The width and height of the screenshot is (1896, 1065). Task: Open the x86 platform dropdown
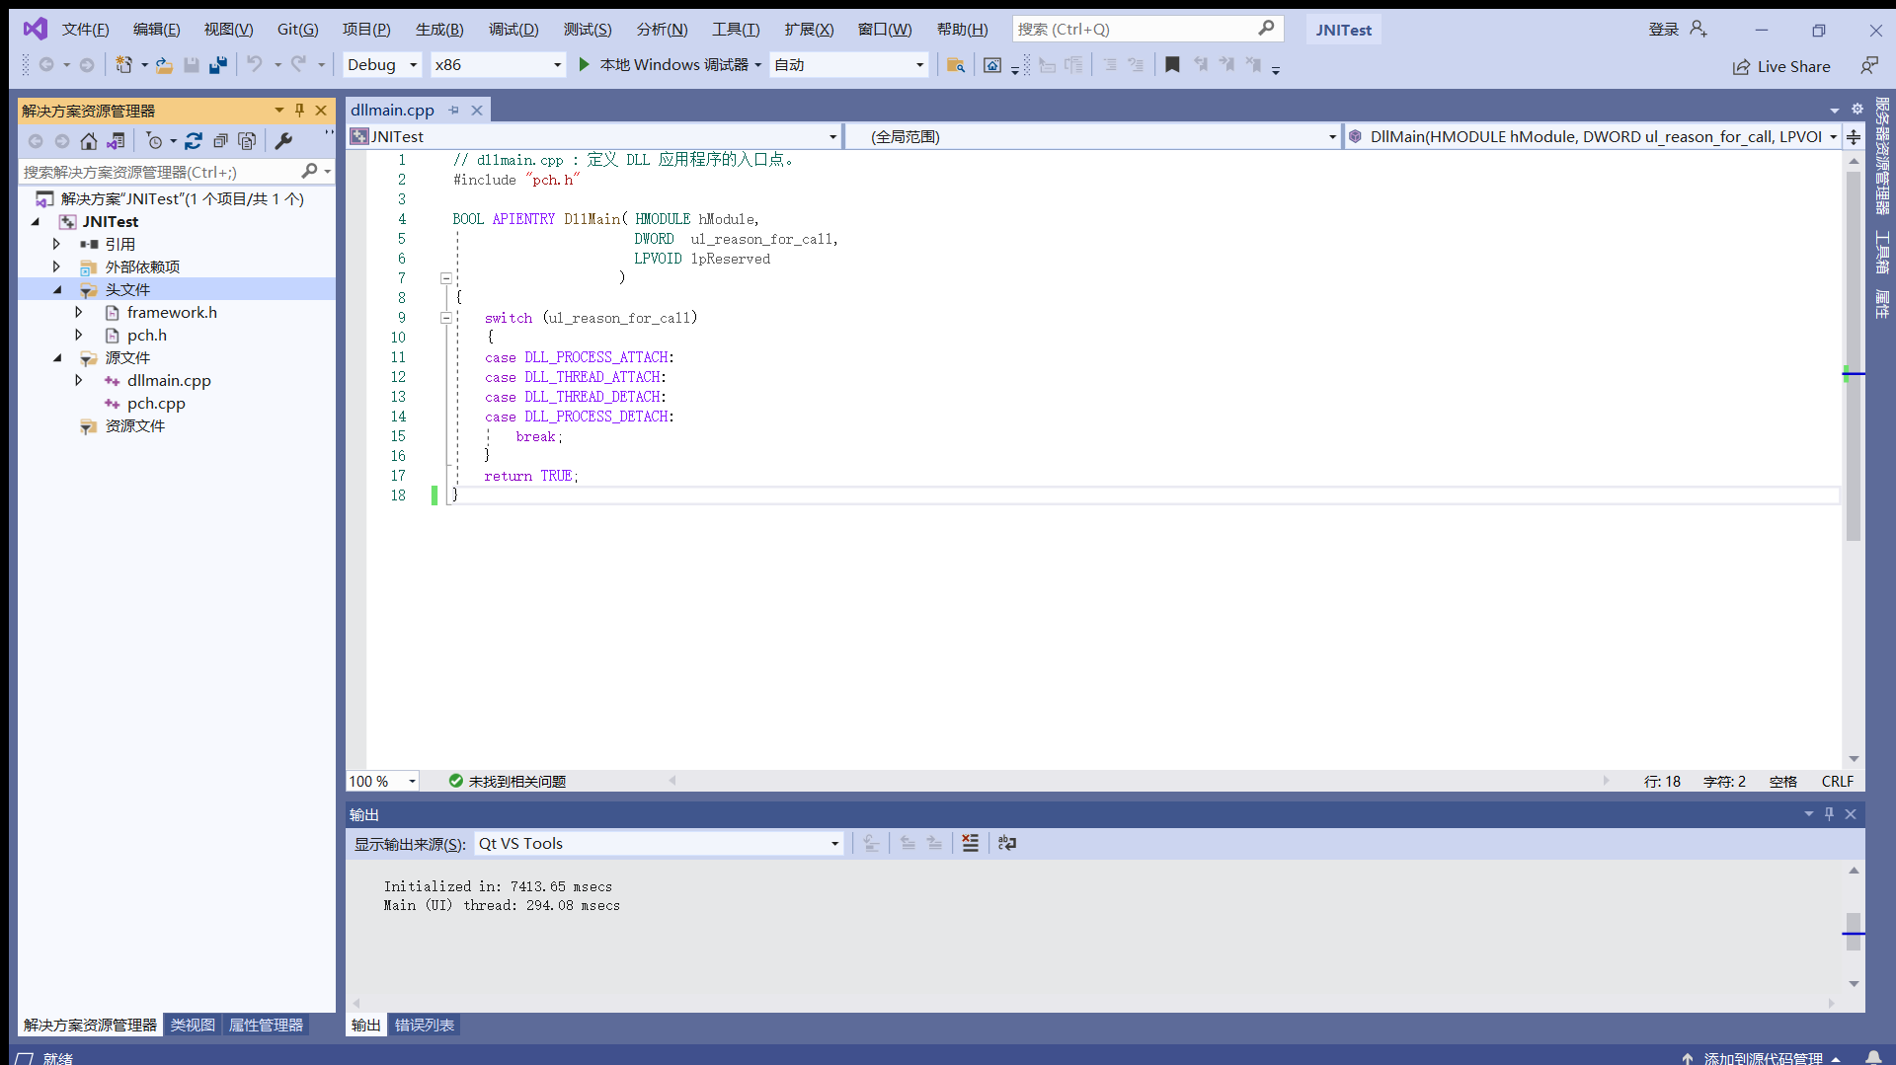point(498,65)
